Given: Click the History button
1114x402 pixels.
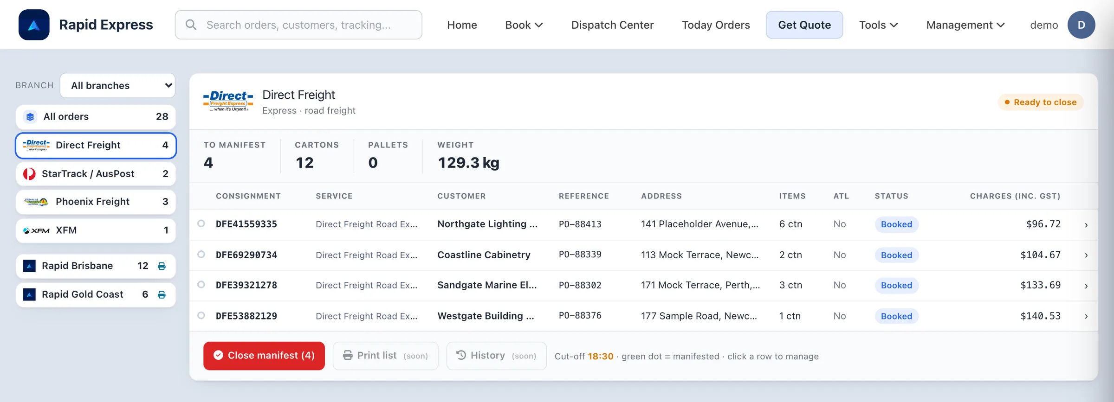Looking at the screenshot, I should [497, 356].
